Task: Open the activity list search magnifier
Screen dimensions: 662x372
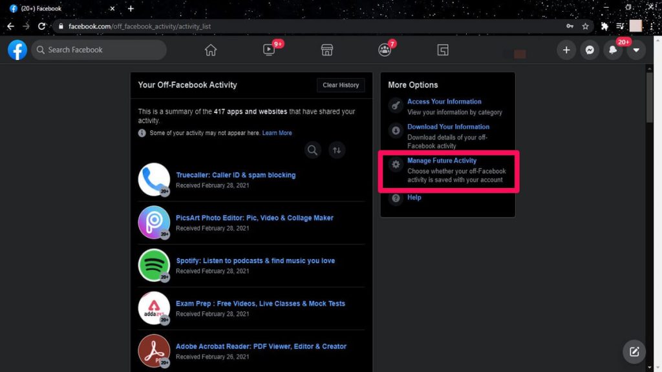Action: (x=312, y=150)
